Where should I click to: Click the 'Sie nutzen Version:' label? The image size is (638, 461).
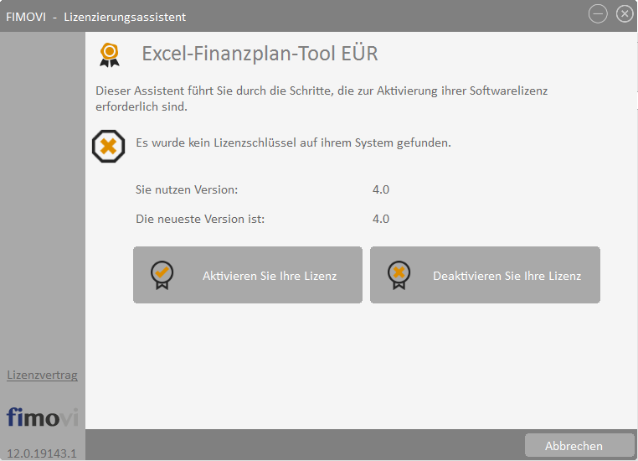(187, 189)
